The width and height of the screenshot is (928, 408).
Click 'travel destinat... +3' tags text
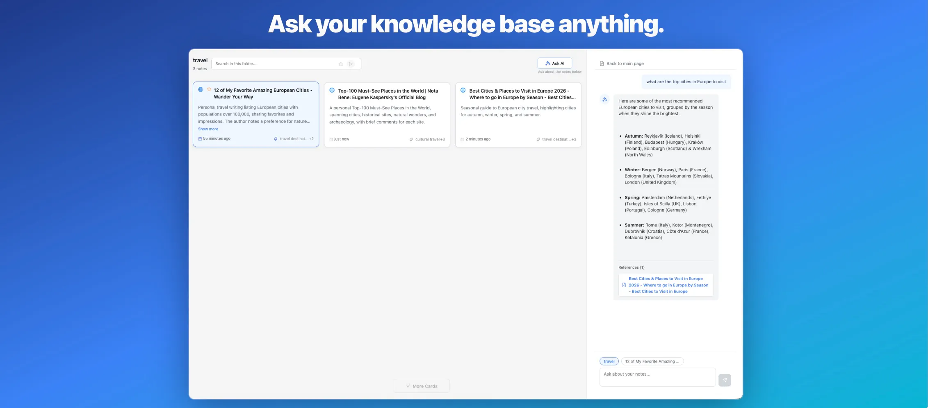559,139
